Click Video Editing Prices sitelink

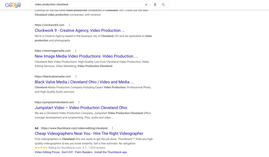click(47, 152)
